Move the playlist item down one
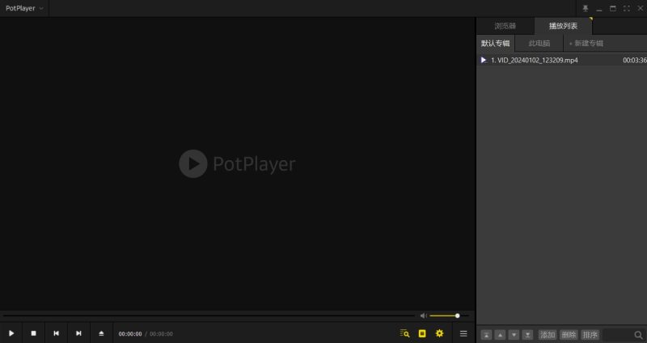647x343 pixels. pos(514,335)
